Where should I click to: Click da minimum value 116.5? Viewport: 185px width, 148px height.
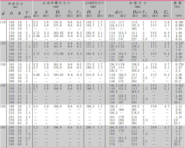click(x=113, y=25)
